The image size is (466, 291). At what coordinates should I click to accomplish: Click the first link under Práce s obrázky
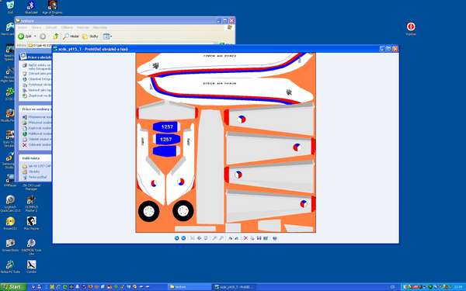37,67
